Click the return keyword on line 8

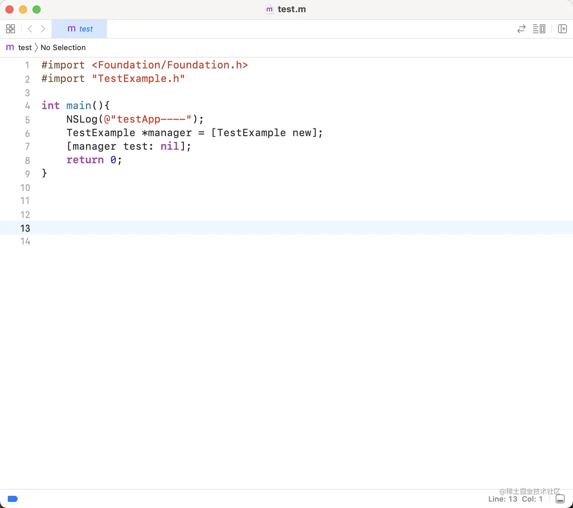85,160
